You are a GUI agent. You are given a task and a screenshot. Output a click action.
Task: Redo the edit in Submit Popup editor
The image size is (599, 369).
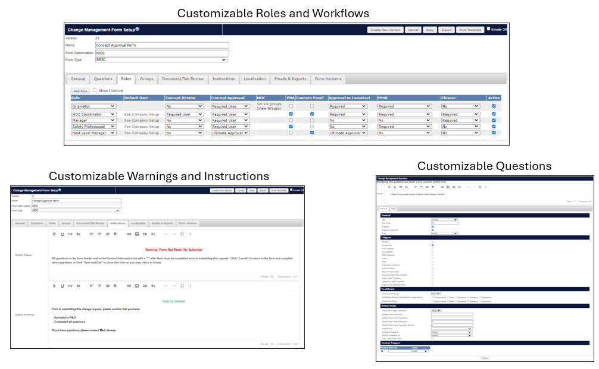(174, 234)
